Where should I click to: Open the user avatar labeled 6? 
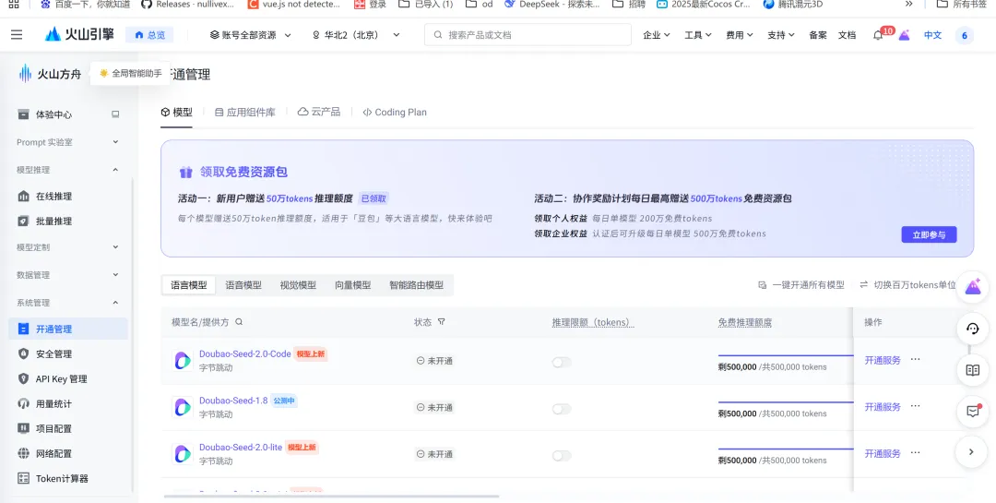965,36
